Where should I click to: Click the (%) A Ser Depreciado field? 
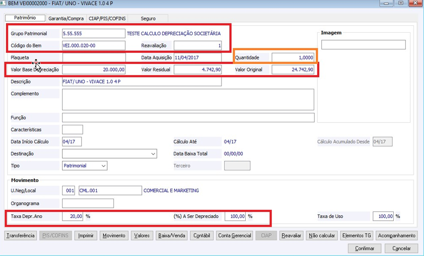235,216
